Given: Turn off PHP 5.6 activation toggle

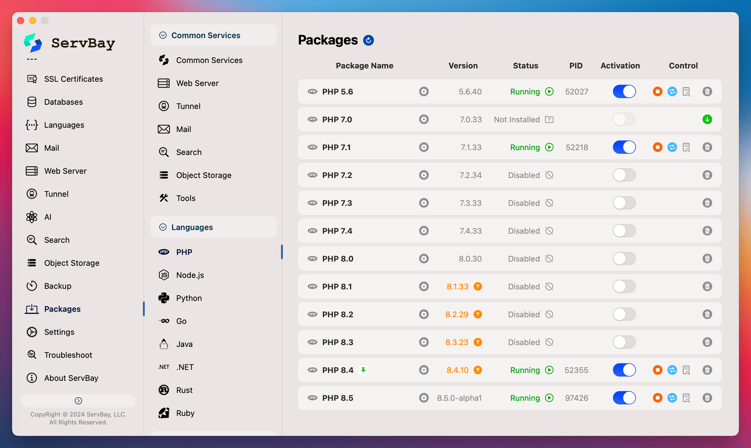Looking at the screenshot, I should [x=624, y=91].
